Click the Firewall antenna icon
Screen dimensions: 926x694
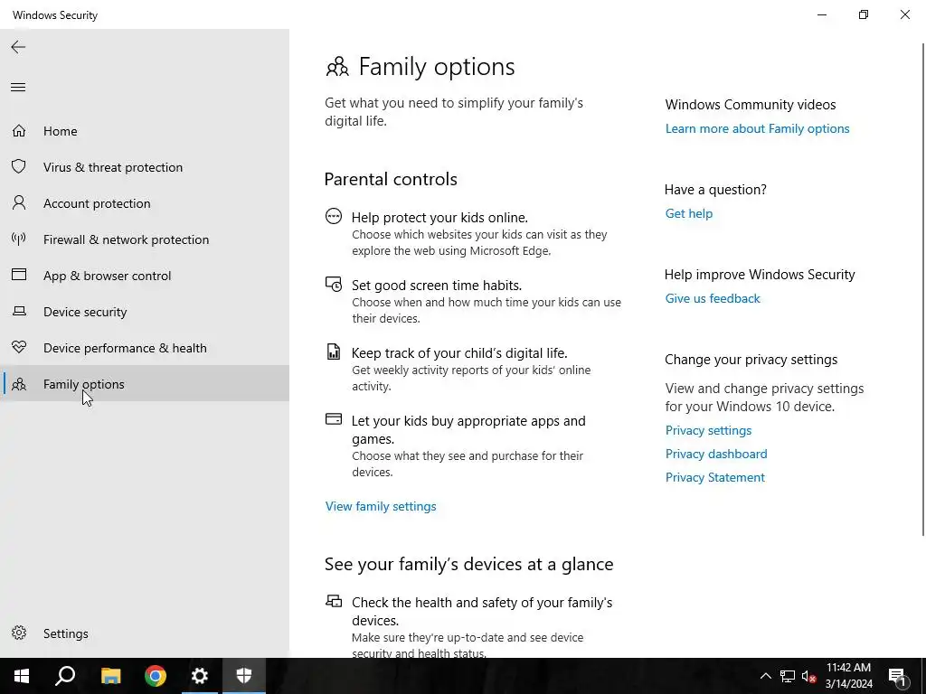point(19,239)
